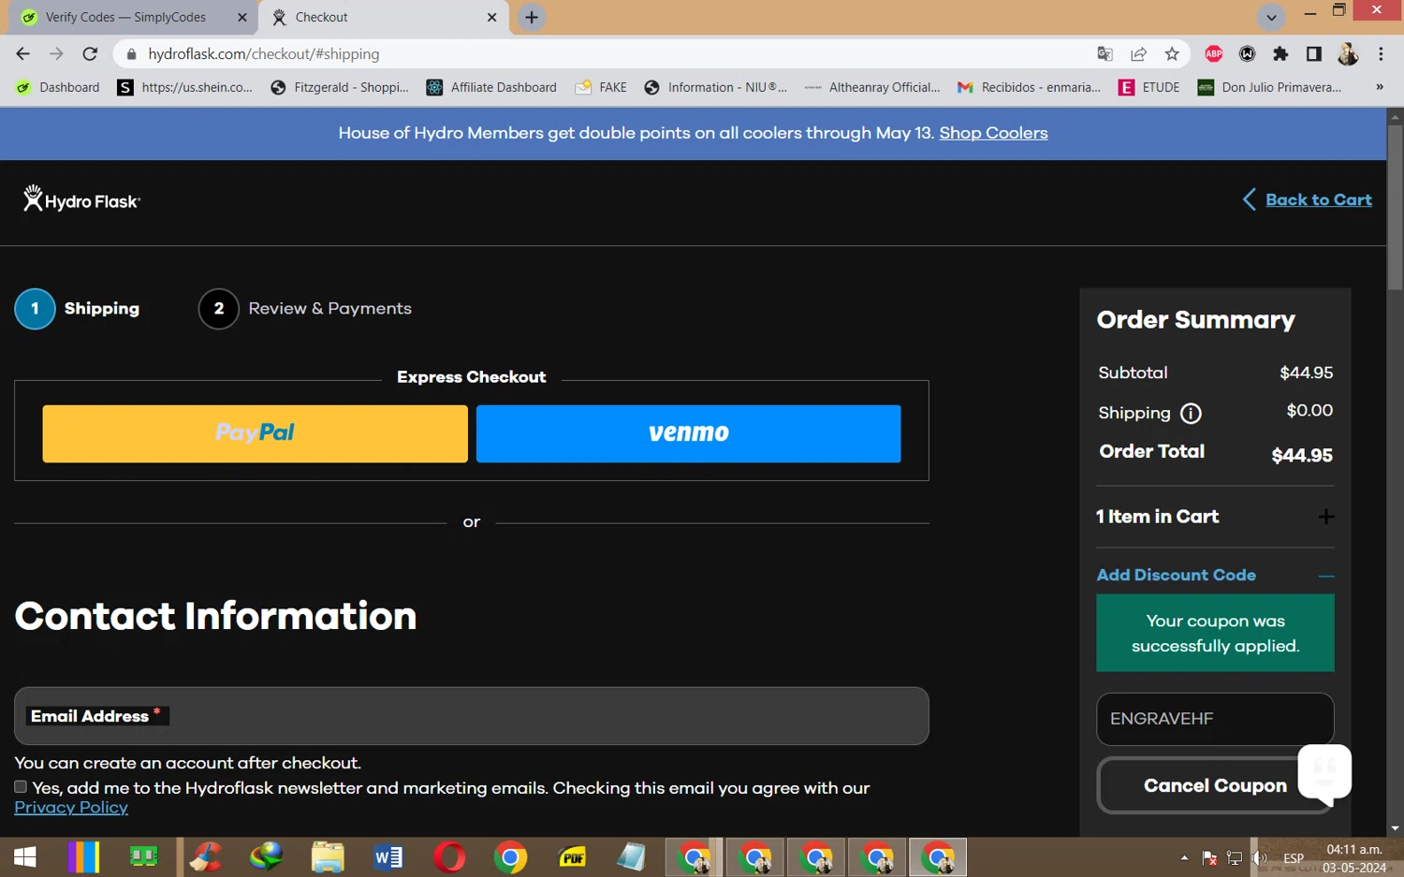Open the translate page icon
The width and height of the screenshot is (1404, 877).
(x=1105, y=54)
